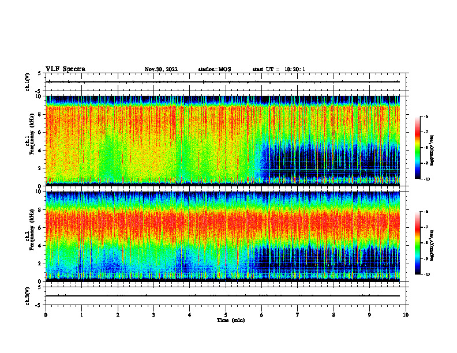Click the ch.1 "Frequency (kHz)" axis label
The image size is (457, 353).
(x=31, y=134)
